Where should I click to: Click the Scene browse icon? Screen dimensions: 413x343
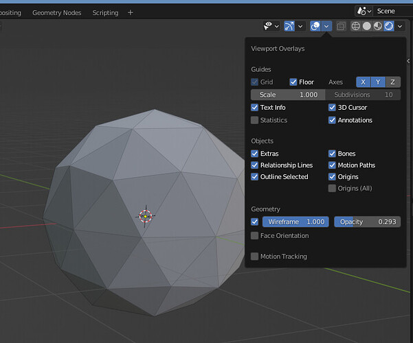pos(364,11)
